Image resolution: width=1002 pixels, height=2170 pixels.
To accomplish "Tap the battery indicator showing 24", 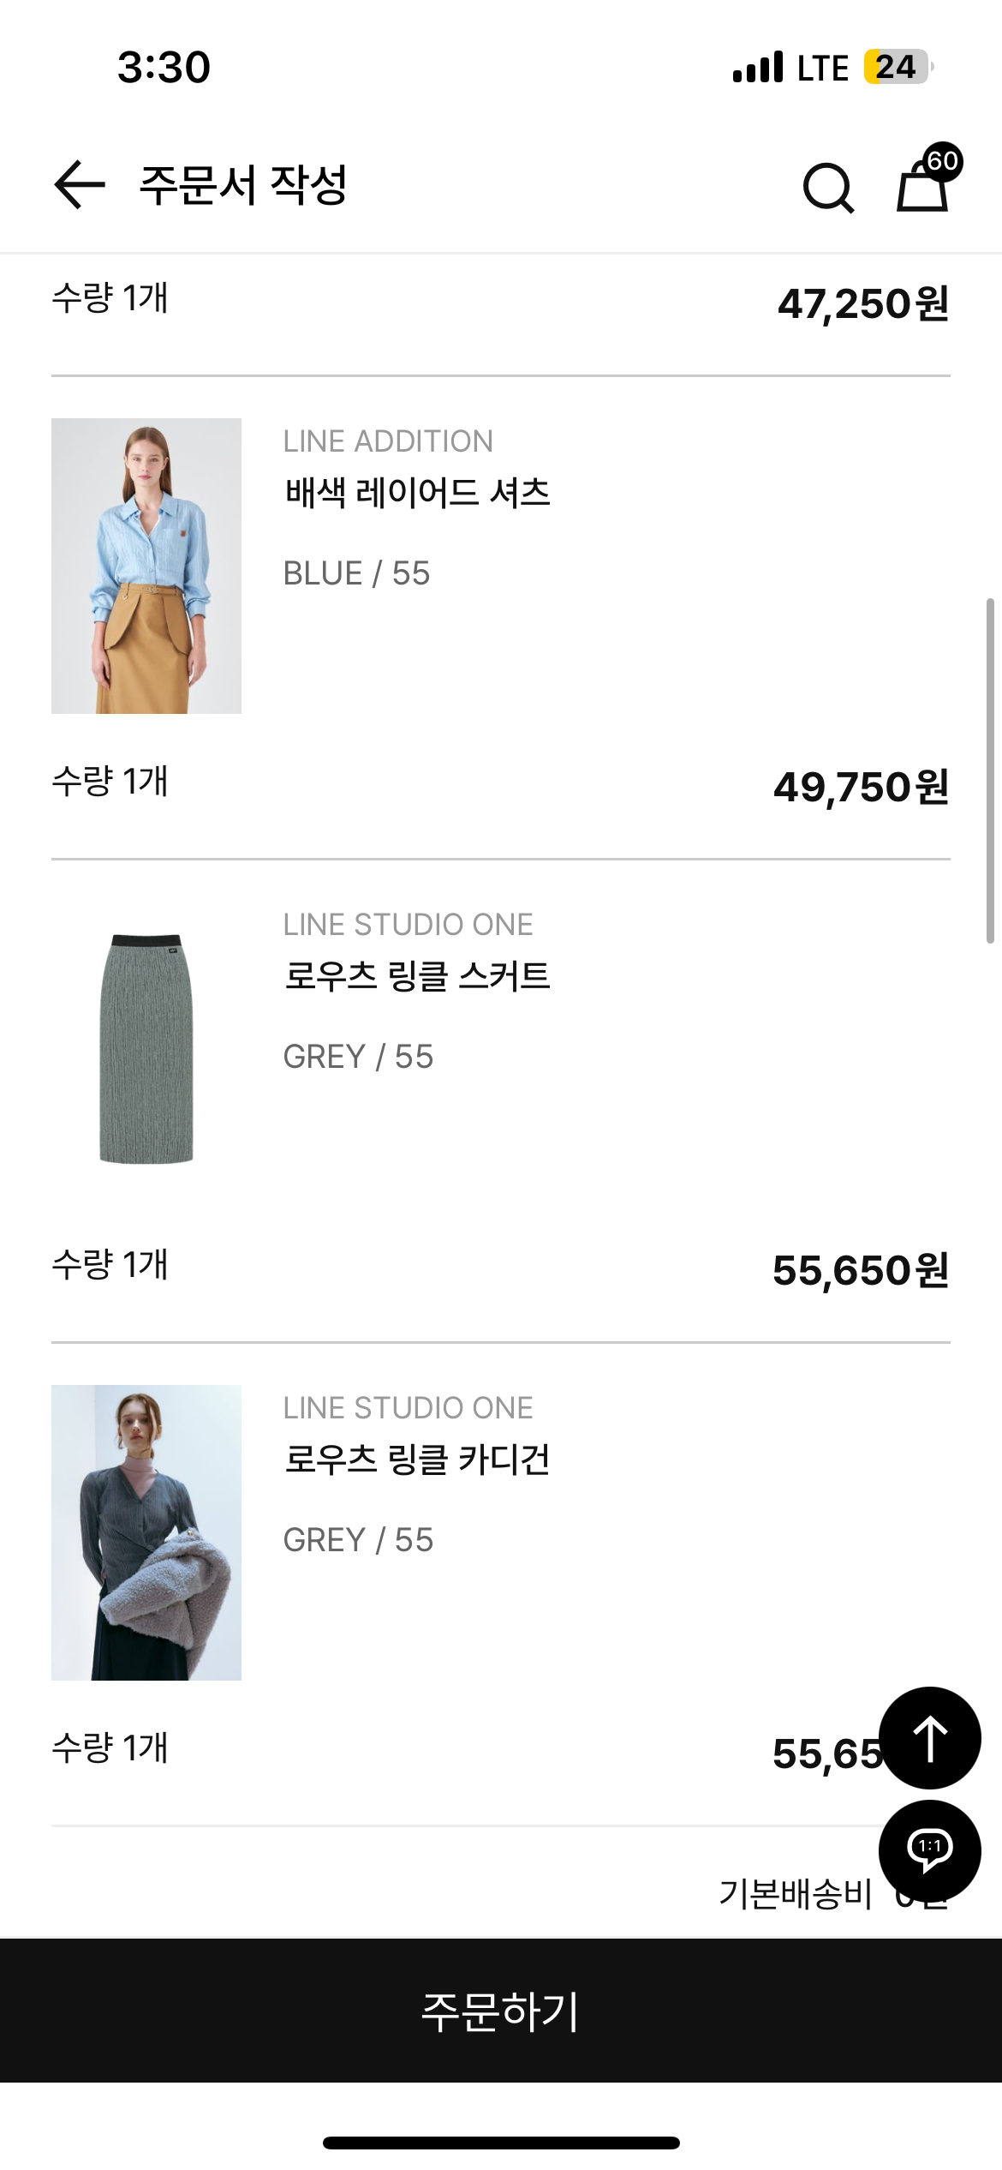I will pyautogui.click(x=897, y=67).
